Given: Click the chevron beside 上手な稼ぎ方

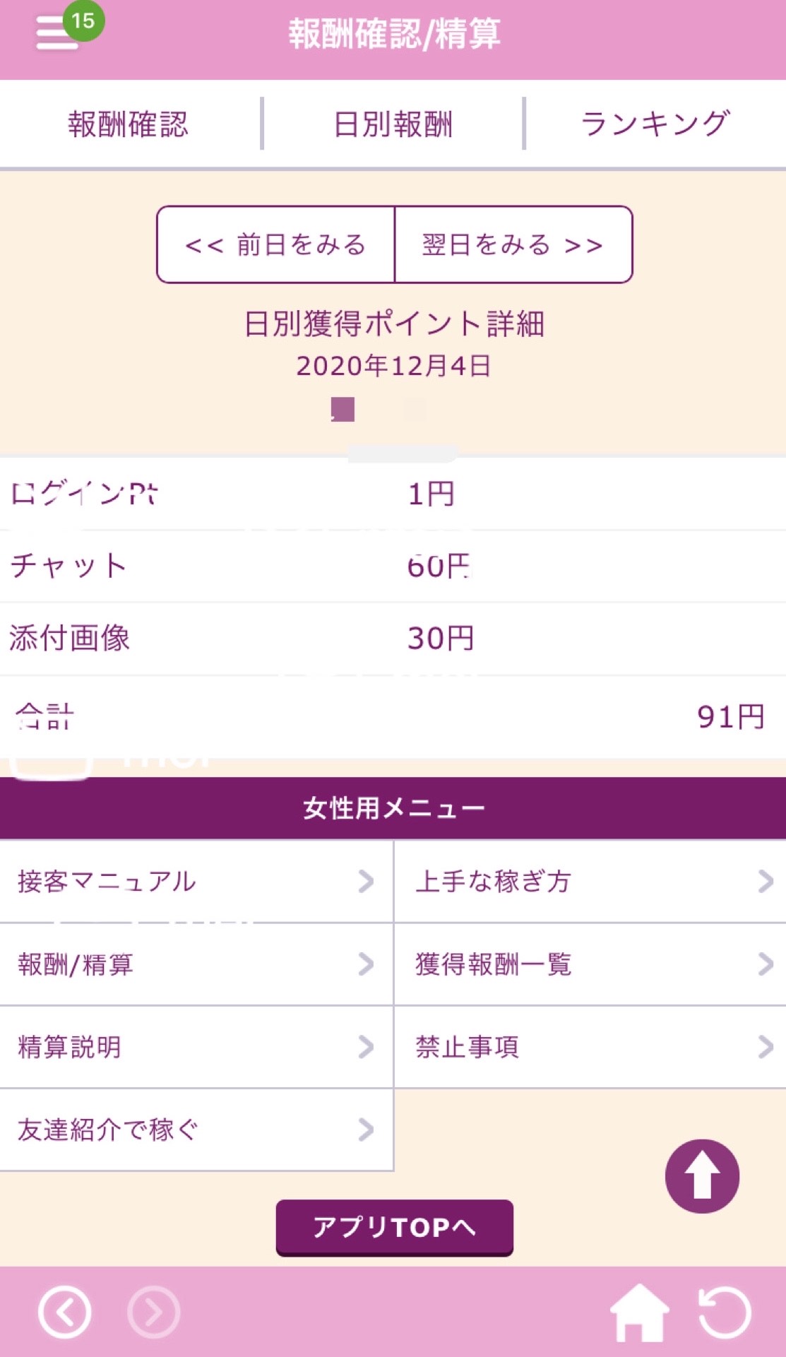Looking at the screenshot, I should pyautogui.click(x=766, y=881).
